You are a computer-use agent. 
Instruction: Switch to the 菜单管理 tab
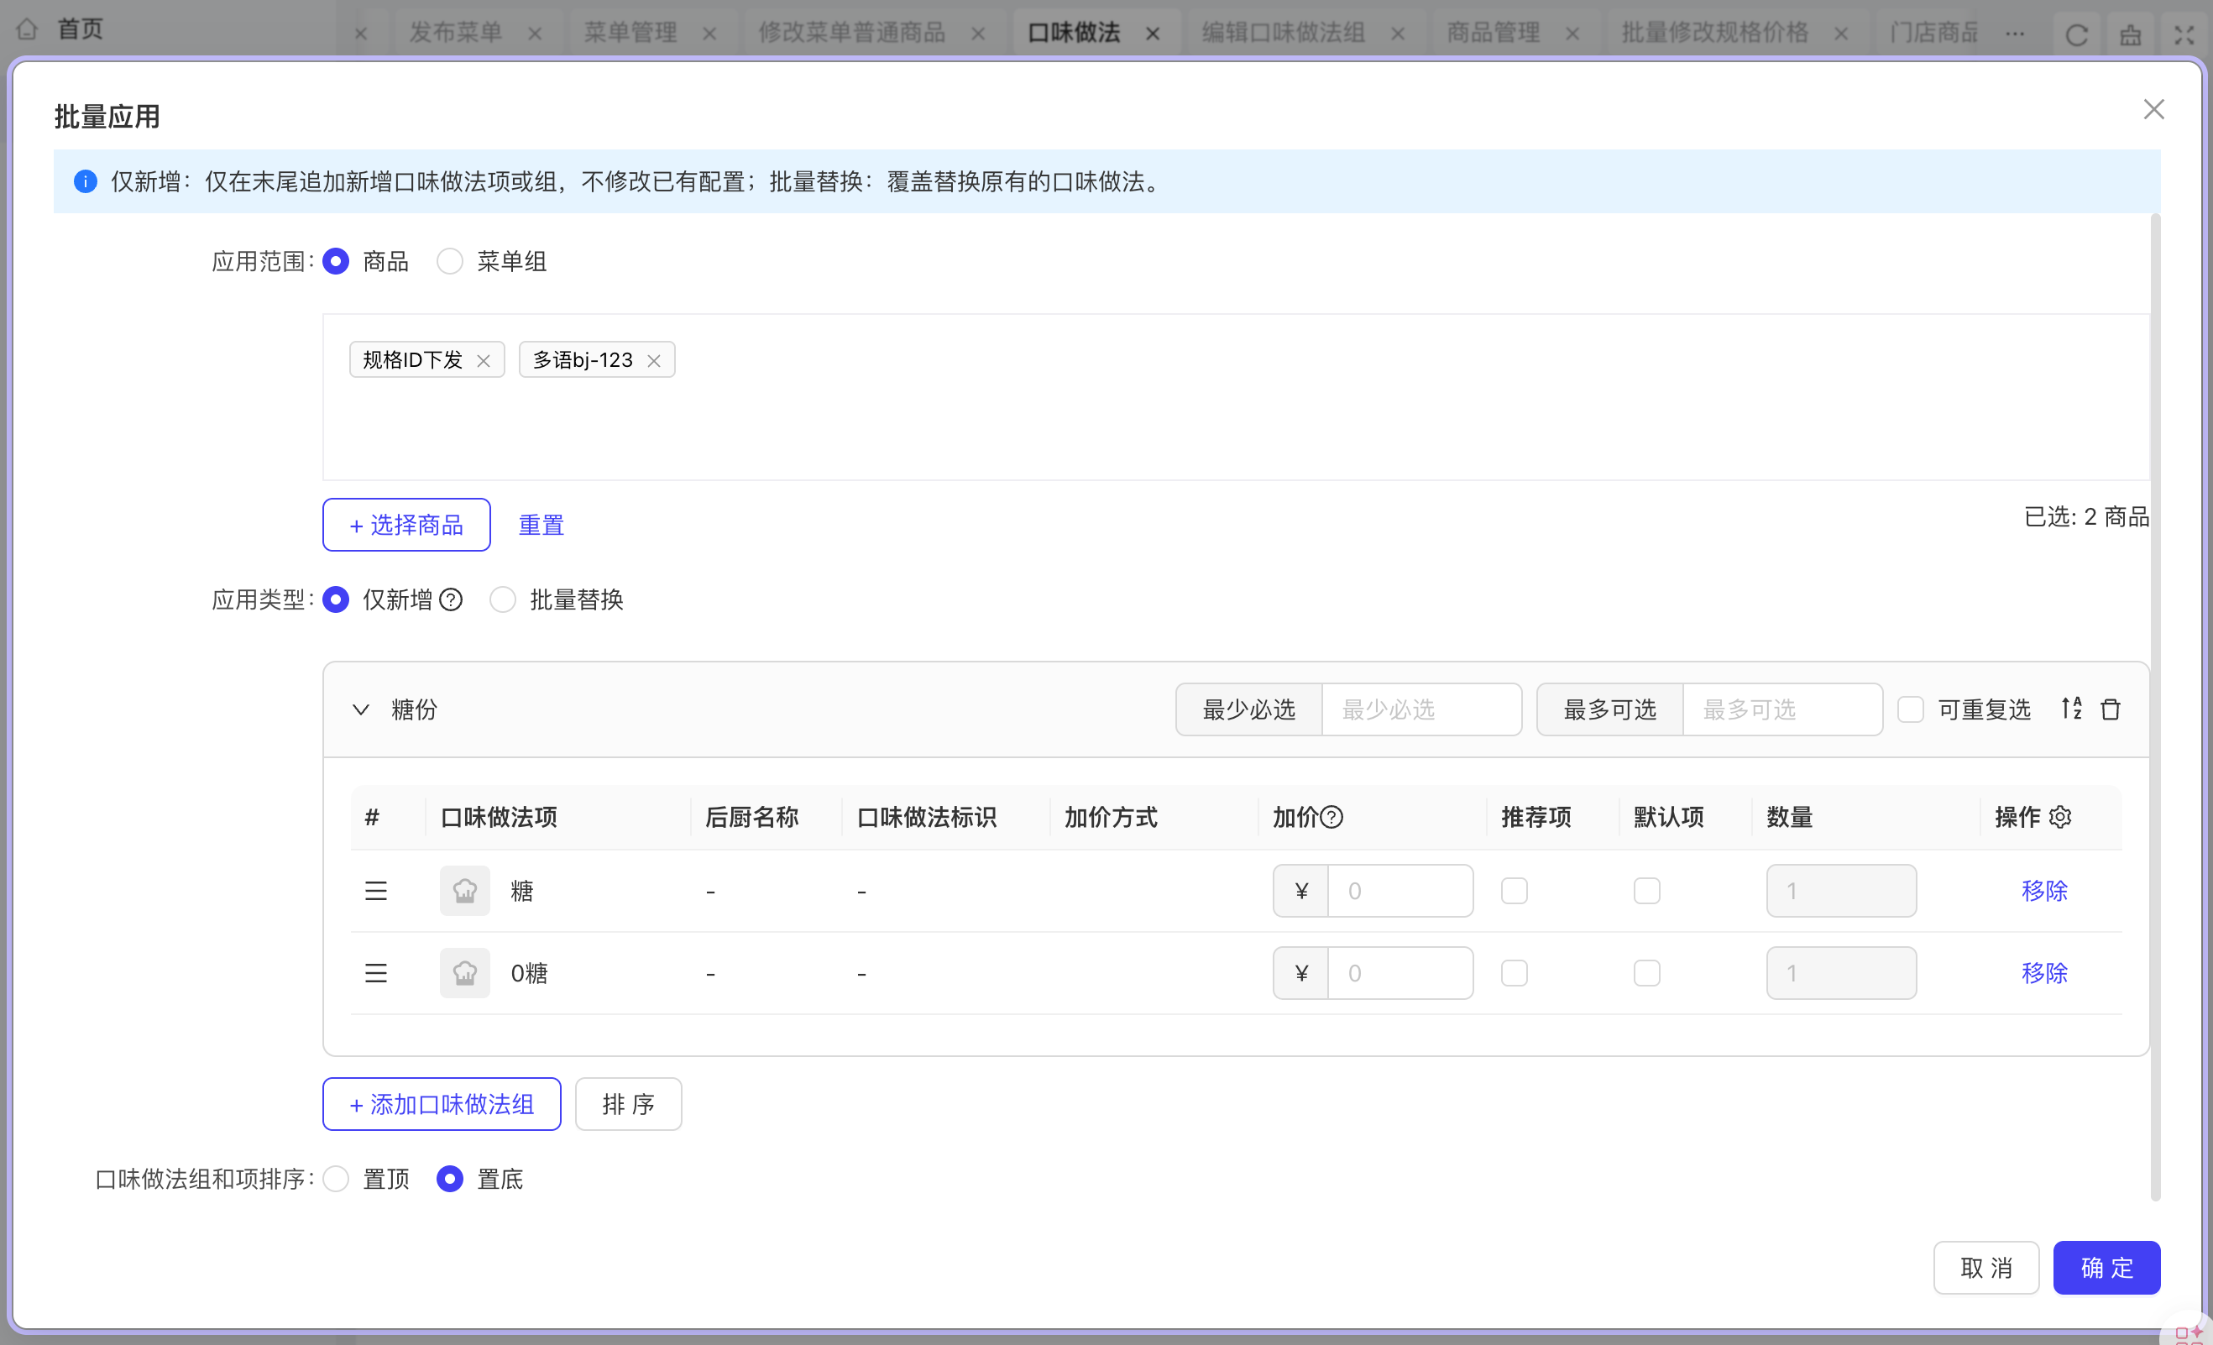630,34
